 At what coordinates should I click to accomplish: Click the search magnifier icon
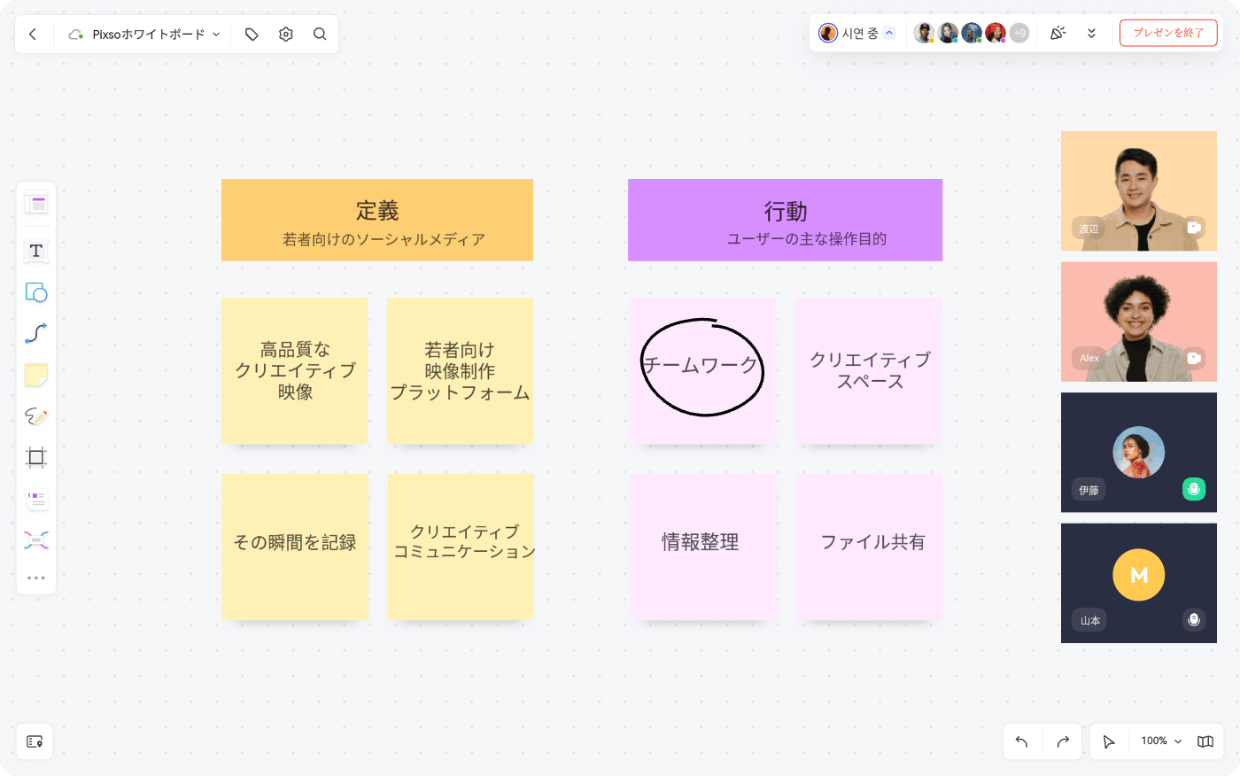click(x=320, y=35)
